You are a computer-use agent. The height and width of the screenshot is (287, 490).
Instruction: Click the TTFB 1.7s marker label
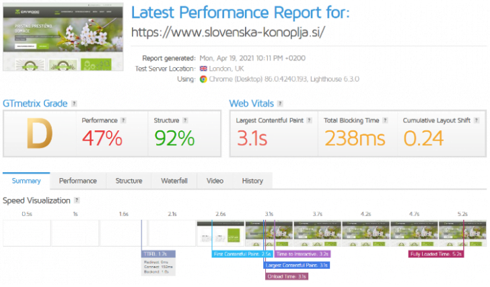pyautogui.click(x=158, y=254)
